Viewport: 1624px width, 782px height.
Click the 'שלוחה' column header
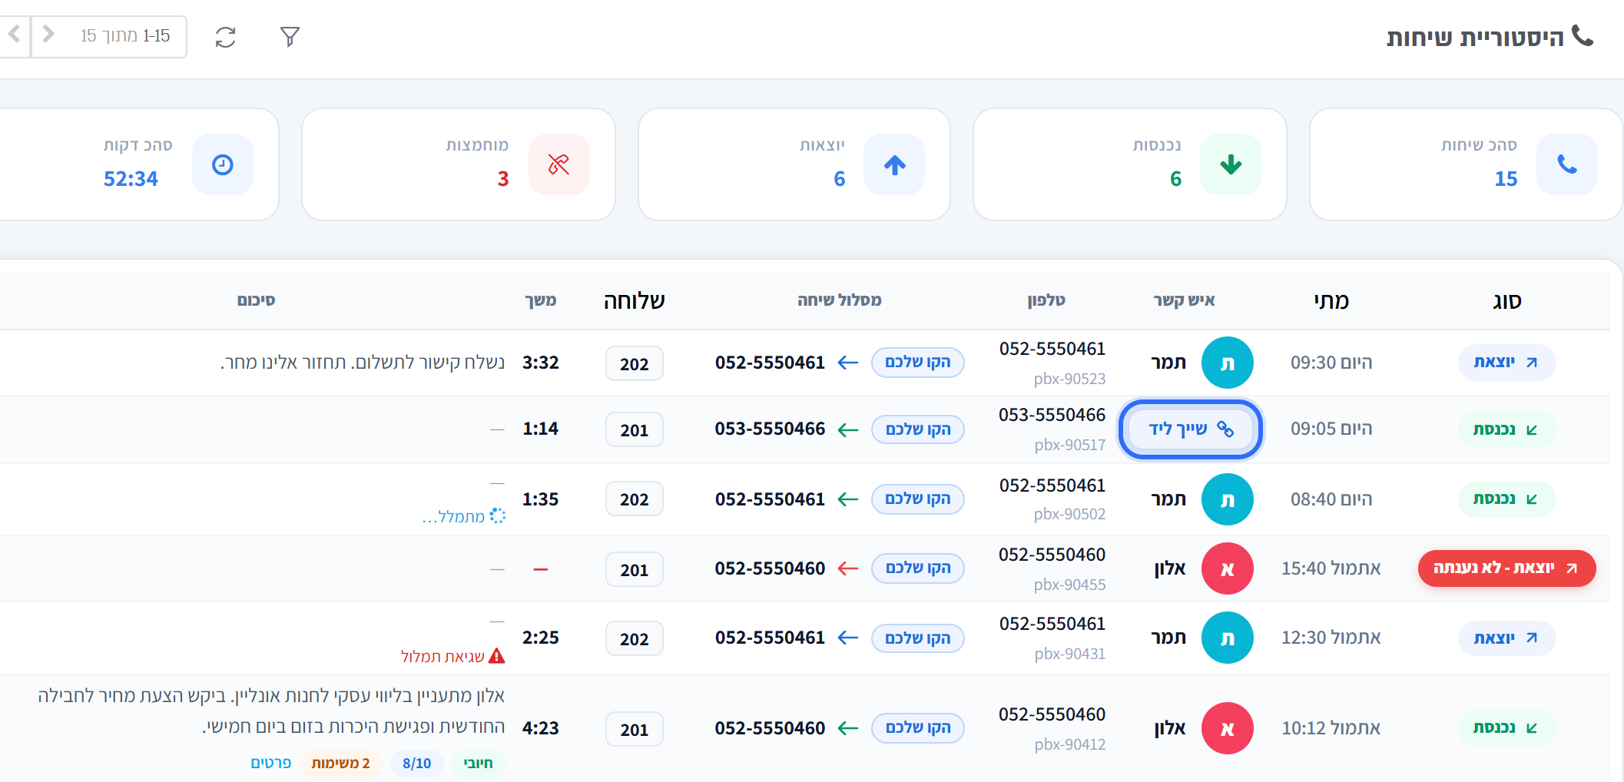[x=634, y=301]
